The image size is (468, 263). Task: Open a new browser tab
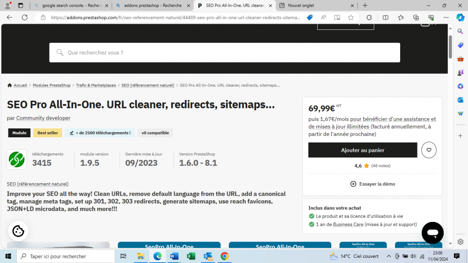365,5
